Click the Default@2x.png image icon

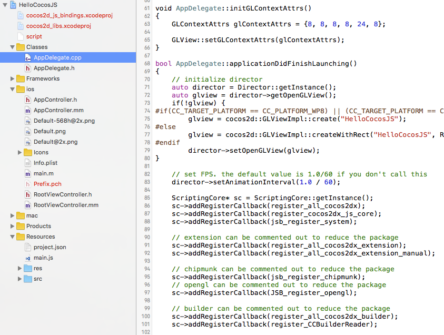point(28,142)
